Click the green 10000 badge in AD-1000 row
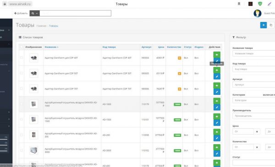 click(x=177, y=104)
